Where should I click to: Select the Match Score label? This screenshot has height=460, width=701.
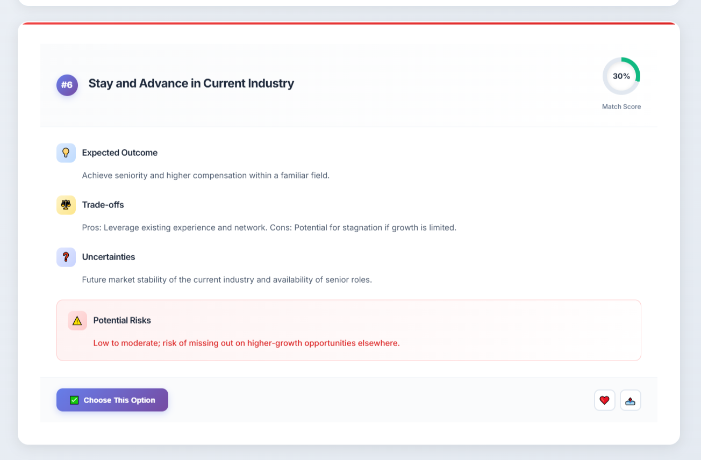[621, 106]
